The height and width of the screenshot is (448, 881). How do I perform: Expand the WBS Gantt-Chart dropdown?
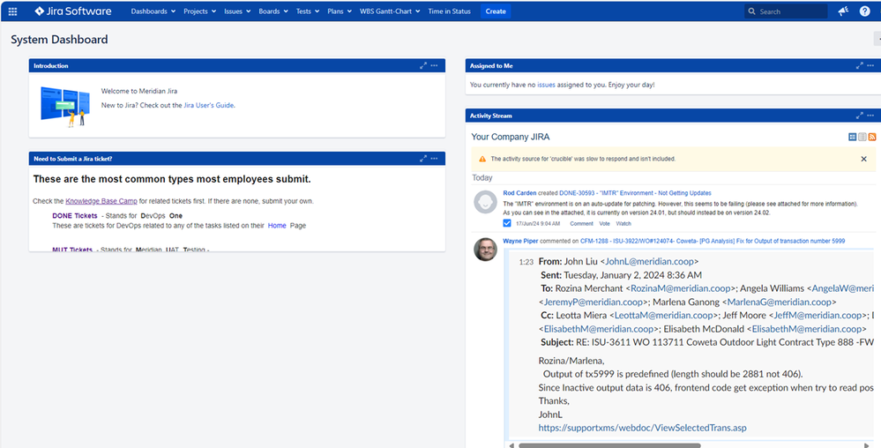point(390,11)
